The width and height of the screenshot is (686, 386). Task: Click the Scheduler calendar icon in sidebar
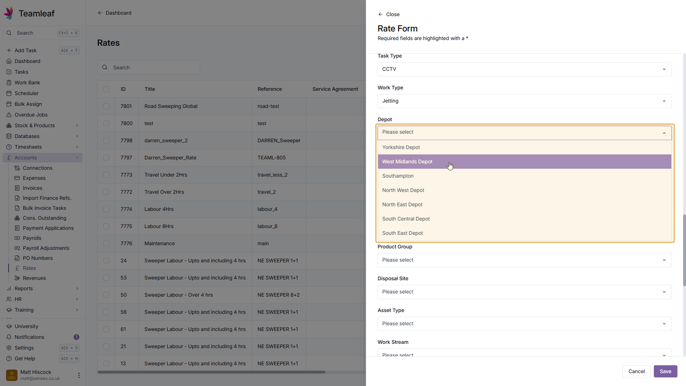(9, 93)
